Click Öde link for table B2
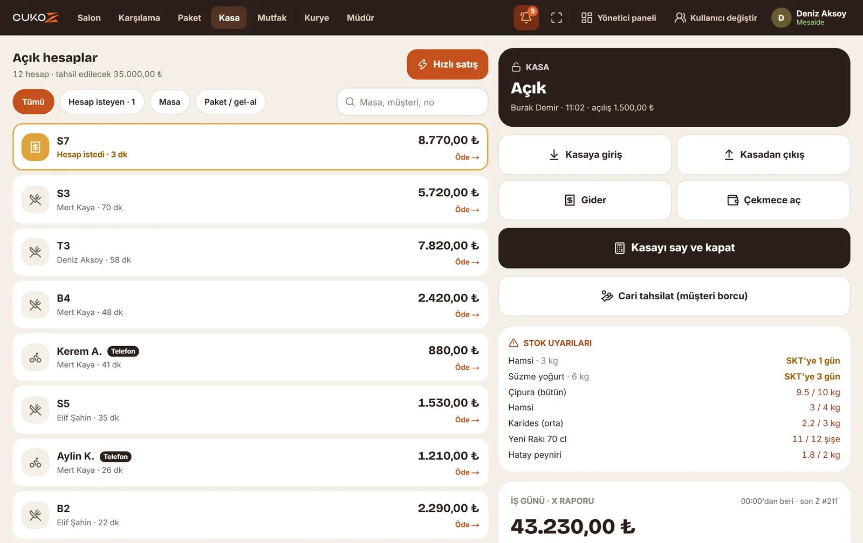Screen dimensions: 863x543 pyautogui.click(x=467, y=525)
